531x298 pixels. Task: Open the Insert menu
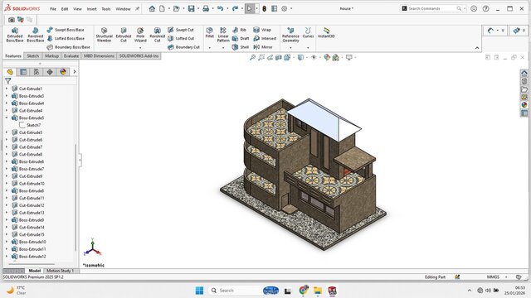click(91, 9)
